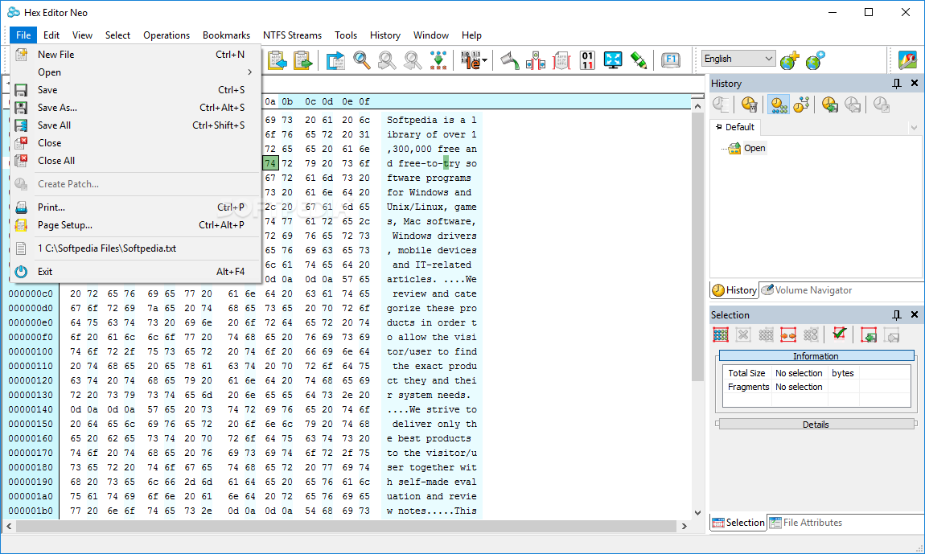Click the load selection green arrow icon

pyautogui.click(x=869, y=335)
